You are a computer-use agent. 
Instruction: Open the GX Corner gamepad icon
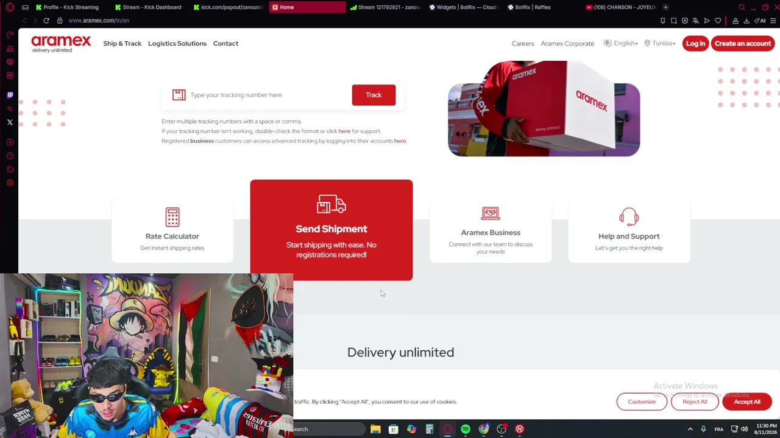click(x=25, y=7)
